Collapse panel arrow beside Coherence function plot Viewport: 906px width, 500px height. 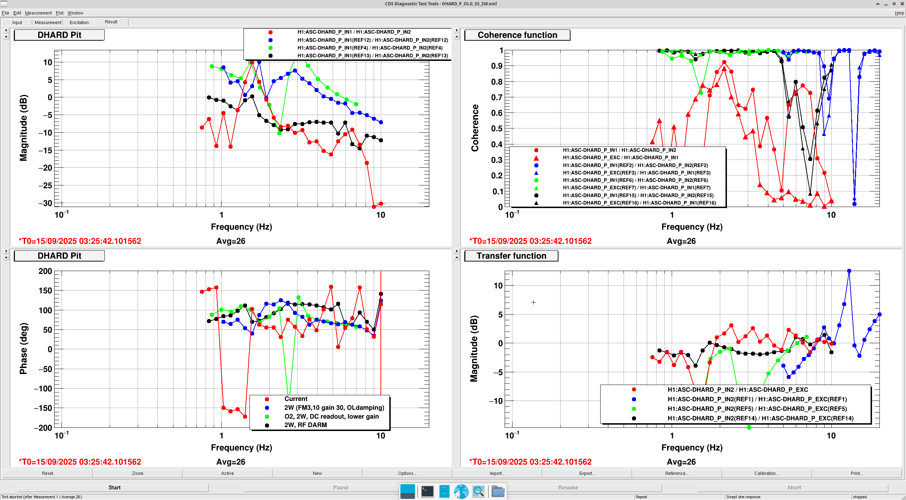point(457,36)
